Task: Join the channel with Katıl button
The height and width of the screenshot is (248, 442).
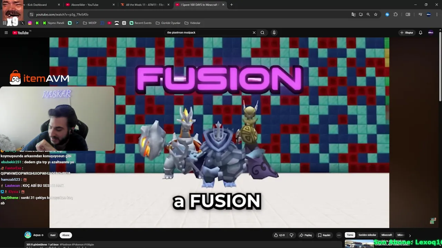Action: 53,235
